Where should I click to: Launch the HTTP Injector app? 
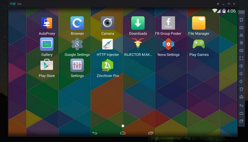point(108,44)
